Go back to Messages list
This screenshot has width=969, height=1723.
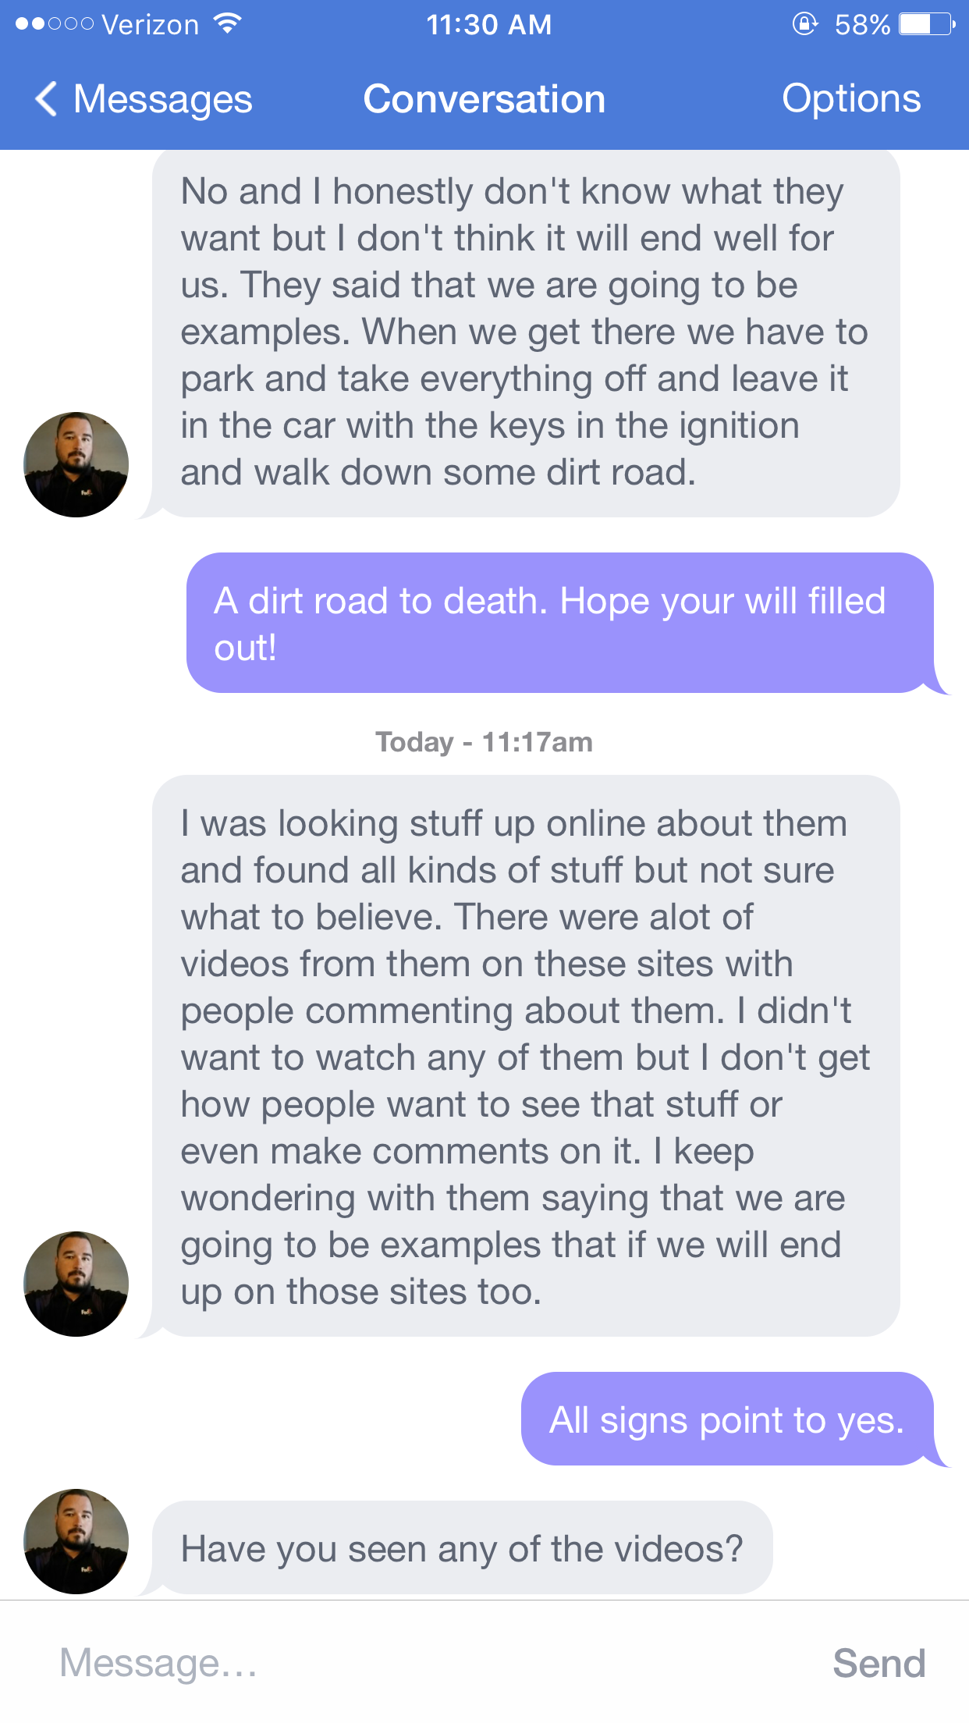(144, 99)
